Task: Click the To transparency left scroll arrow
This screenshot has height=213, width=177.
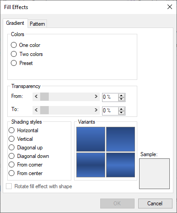Action: pos(36,110)
